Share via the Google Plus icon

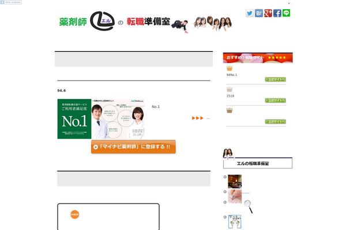pyautogui.click(x=268, y=13)
